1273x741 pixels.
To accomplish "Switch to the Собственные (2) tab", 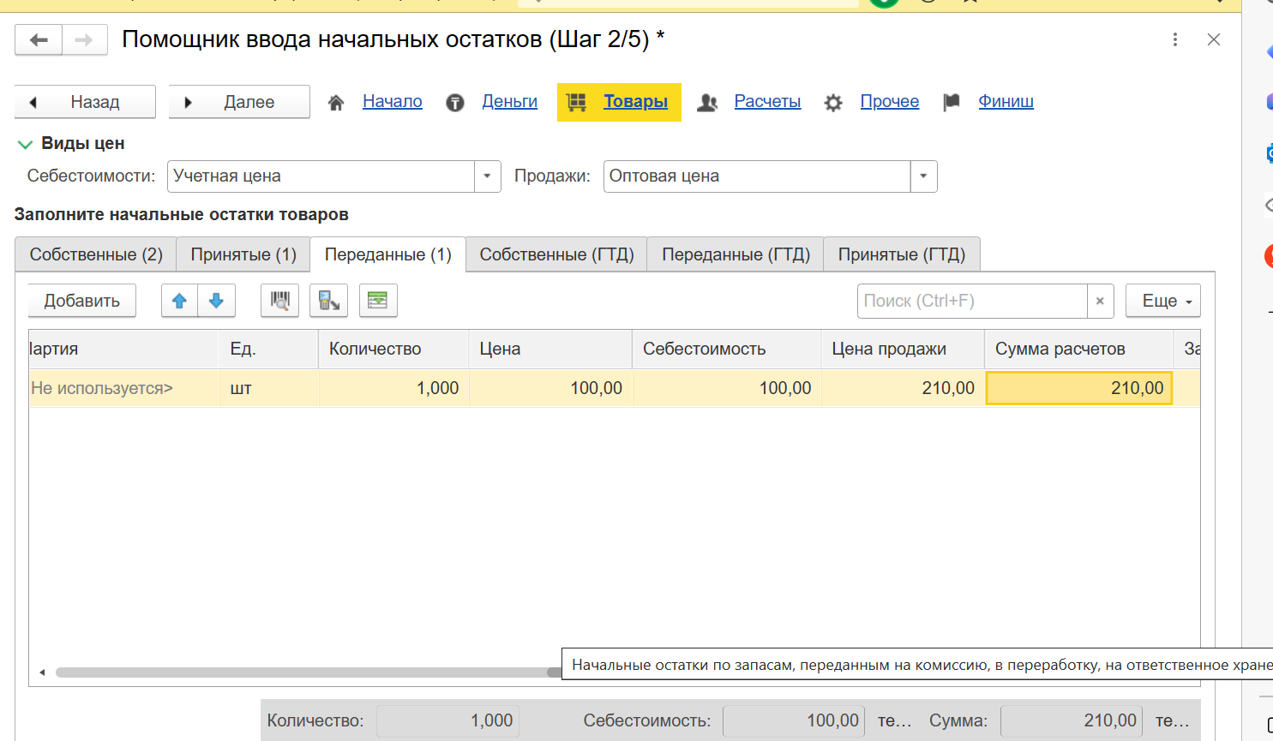I will coord(96,254).
